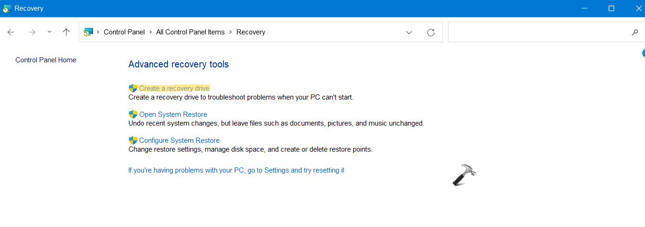Follow the go to Settings resetting link
645x227 pixels.
point(236,170)
